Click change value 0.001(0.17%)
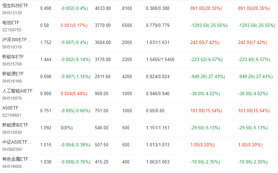This screenshot has height=173, width=278. tap(74, 26)
